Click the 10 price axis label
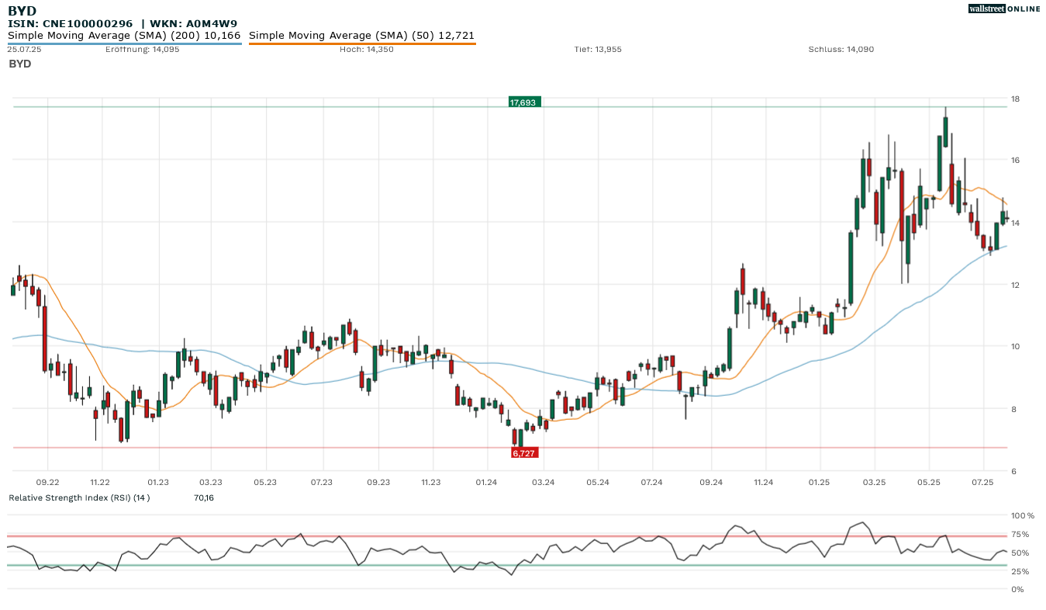 tap(1015, 347)
